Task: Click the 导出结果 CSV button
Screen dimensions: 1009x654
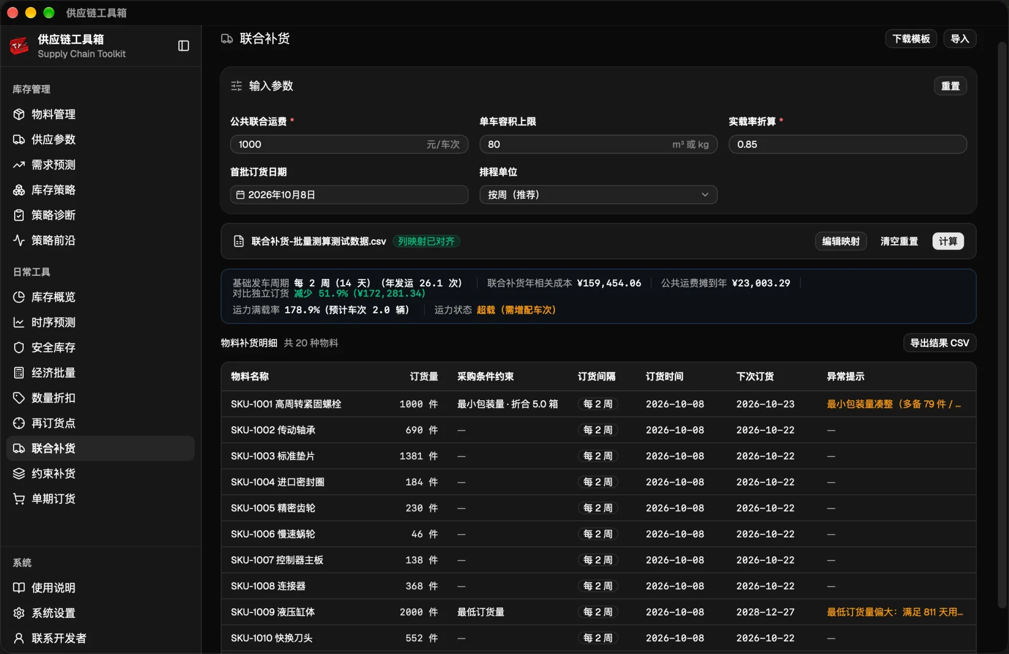Action: coord(940,343)
